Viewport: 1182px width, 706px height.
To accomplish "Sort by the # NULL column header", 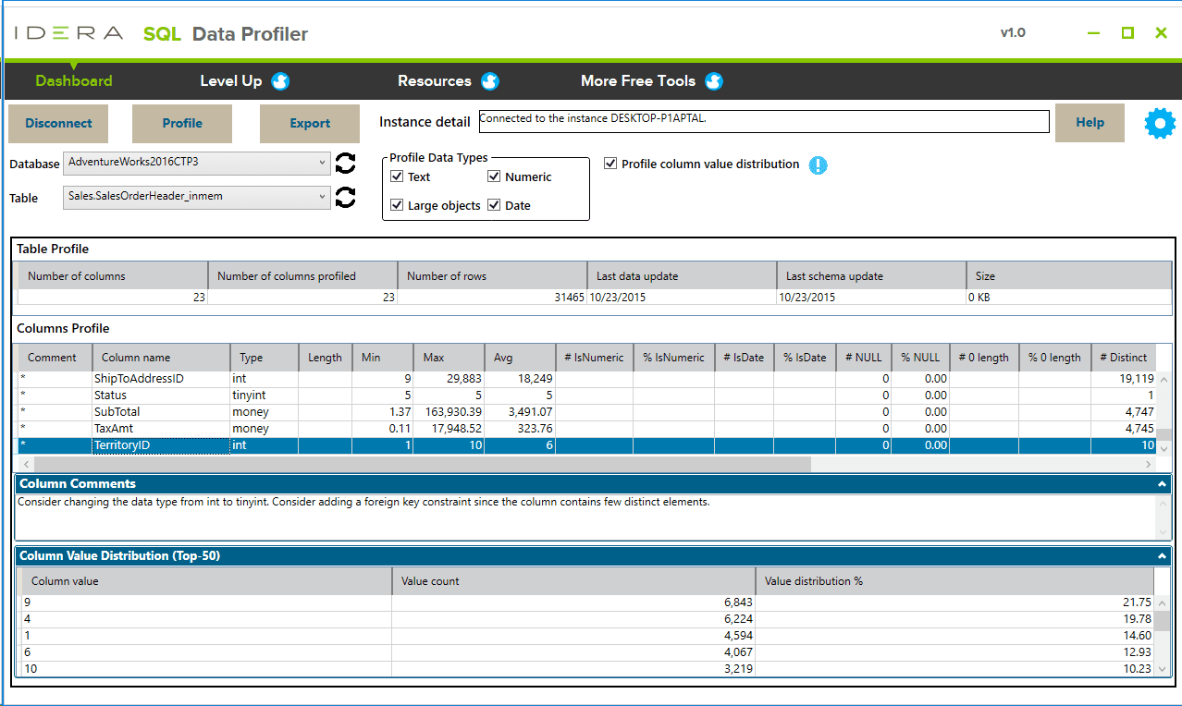I will pos(864,358).
